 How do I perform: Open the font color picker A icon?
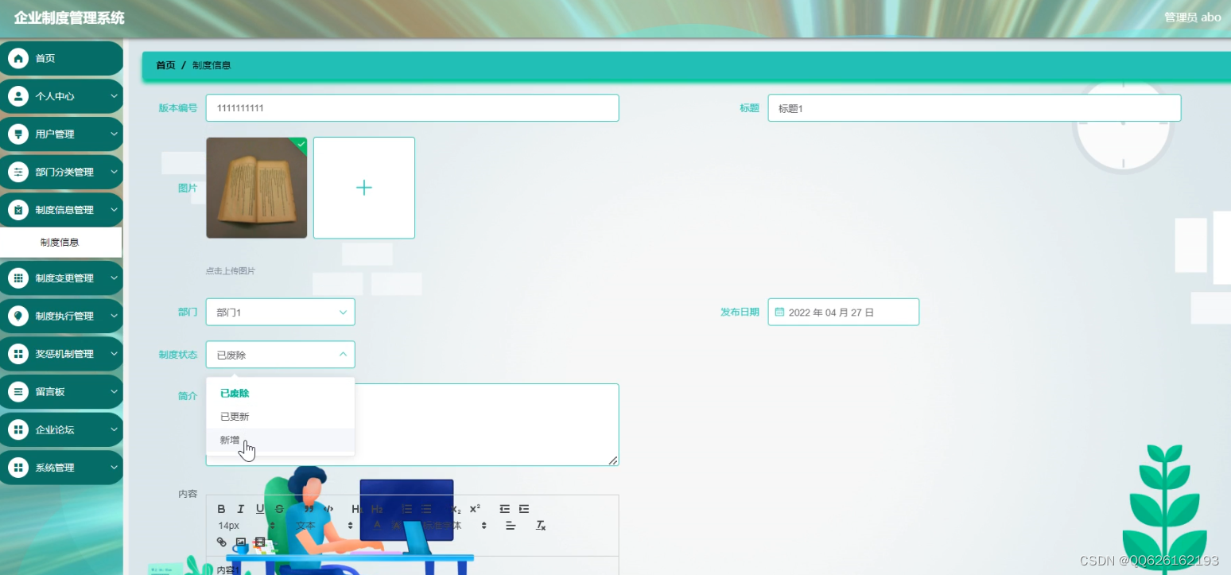pos(377,526)
